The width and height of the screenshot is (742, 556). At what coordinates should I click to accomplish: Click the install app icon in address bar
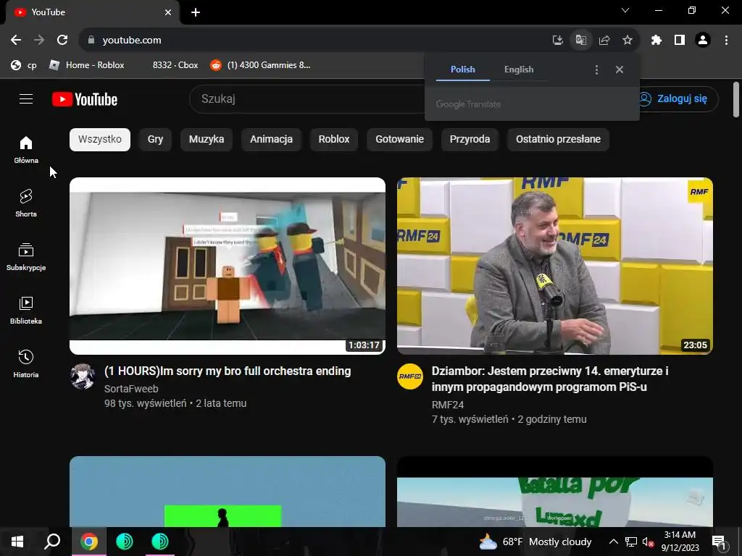coord(558,41)
